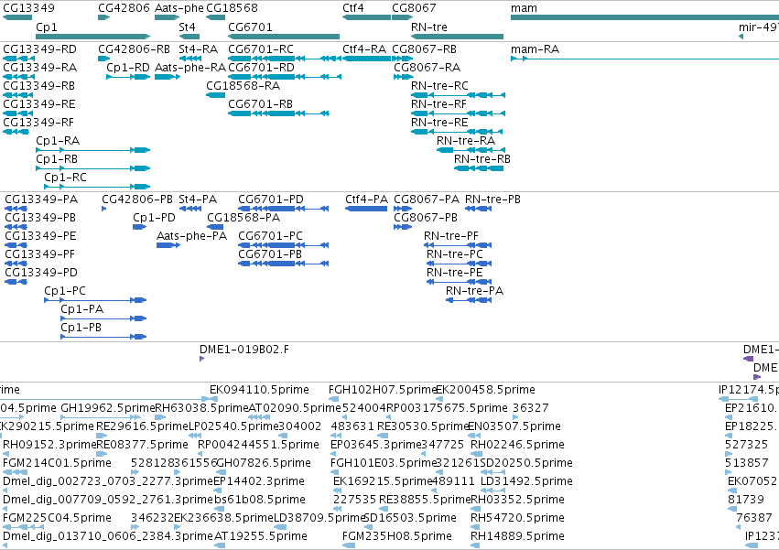Select the RN-tre-RB transcript label

[482, 159]
